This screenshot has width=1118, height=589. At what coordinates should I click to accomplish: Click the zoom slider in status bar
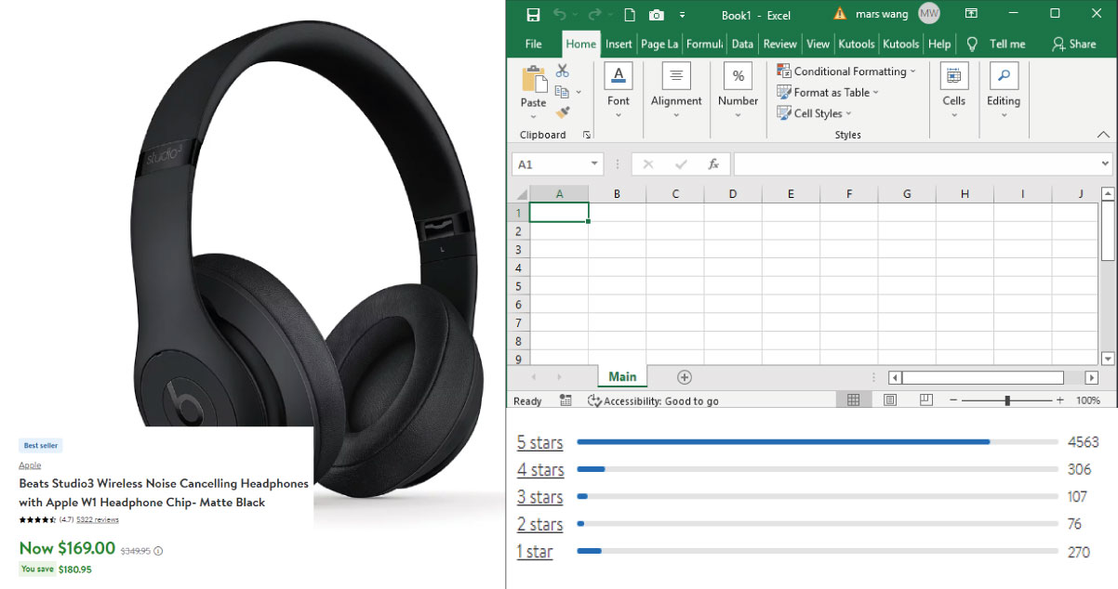click(1007, 400)
